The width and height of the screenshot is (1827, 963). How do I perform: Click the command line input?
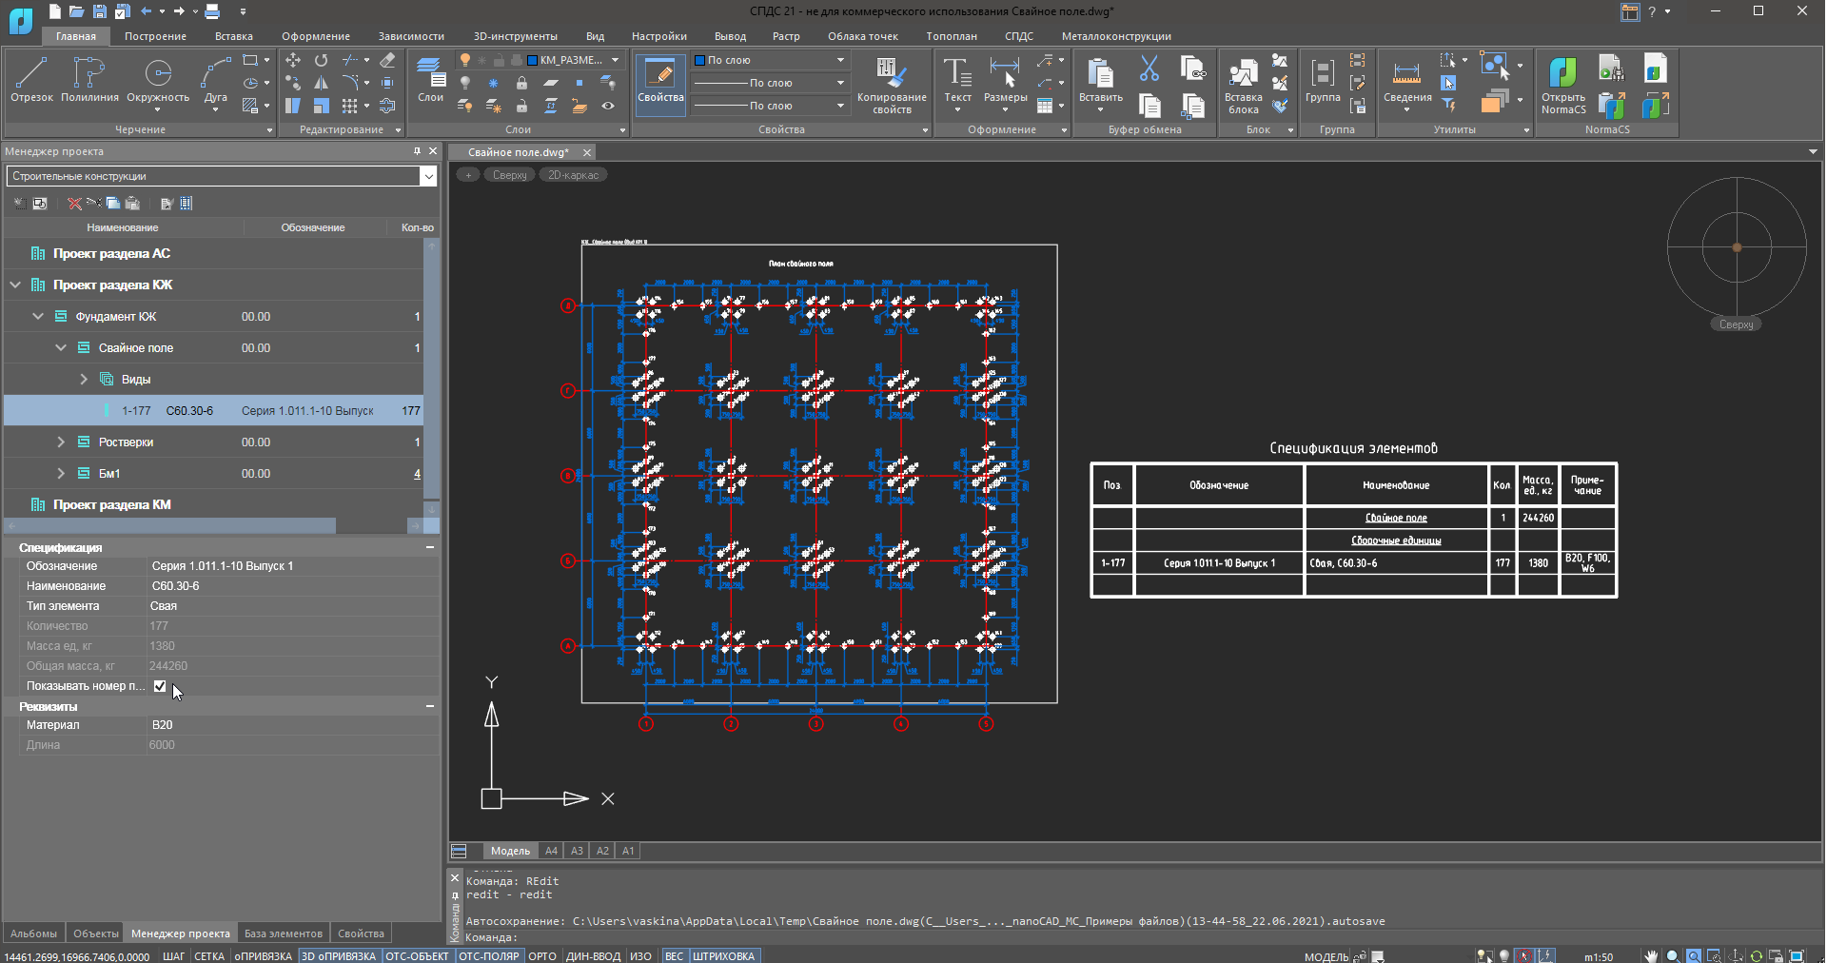[x=1141, y=937]
